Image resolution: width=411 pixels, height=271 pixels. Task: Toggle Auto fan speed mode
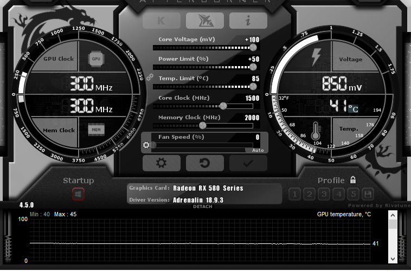(x=258, y=150)
